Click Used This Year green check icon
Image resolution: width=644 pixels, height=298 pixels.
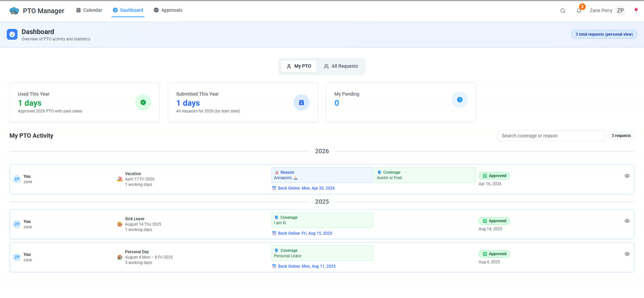pyautogui.click(x=143, y=102)
